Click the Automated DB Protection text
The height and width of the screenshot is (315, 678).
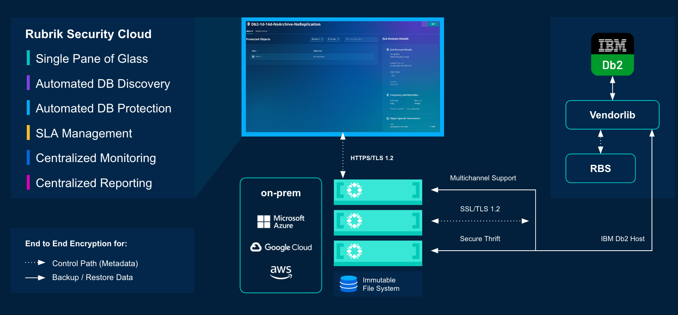coord(103,108)
